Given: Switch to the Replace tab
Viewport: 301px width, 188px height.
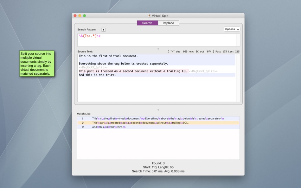Looking at the screenshot, I should [168, 23].
